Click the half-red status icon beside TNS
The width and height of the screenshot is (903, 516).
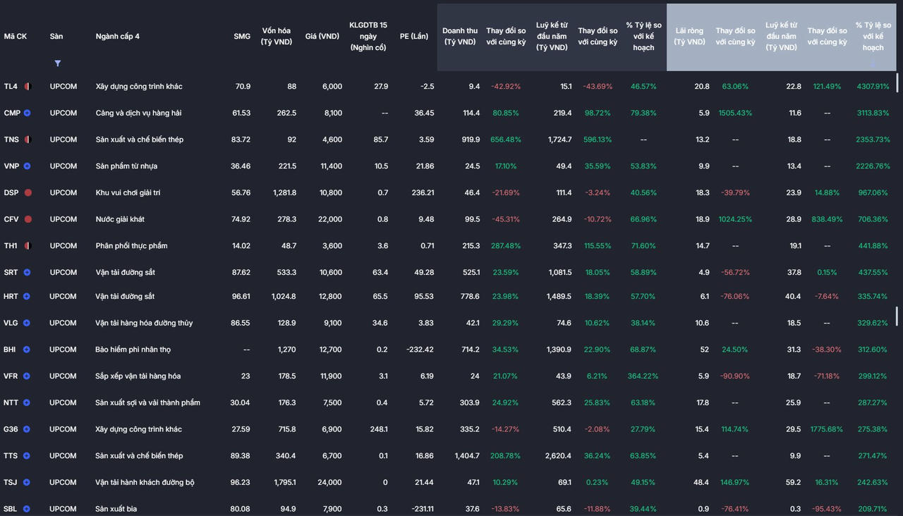point(28,140)
